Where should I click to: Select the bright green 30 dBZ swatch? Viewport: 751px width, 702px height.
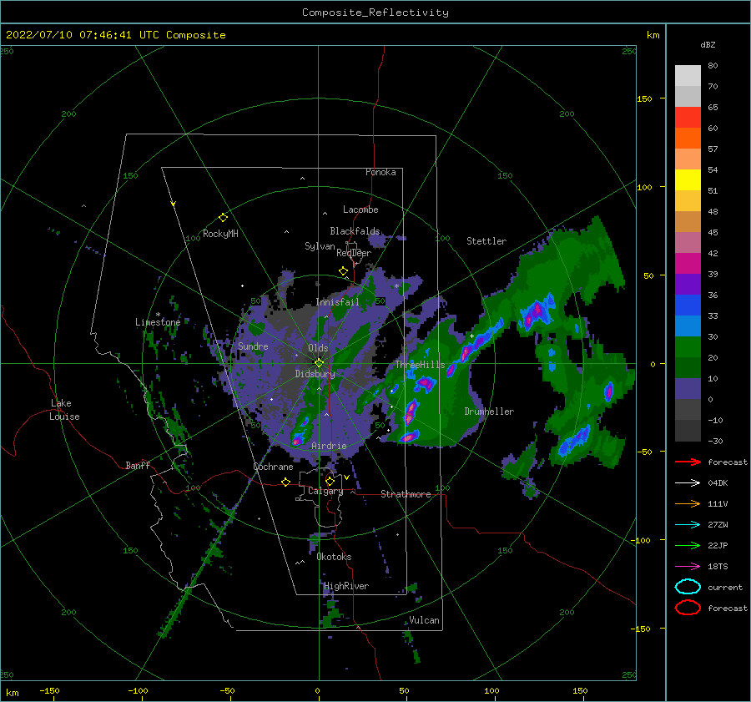click(688, 346)
